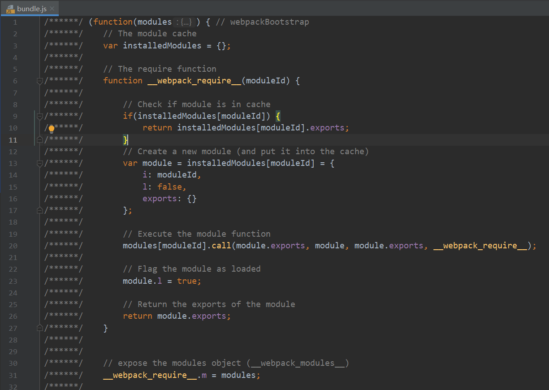The image size is (549, 390).
Task: Click the fold-end arrow icon beside line 11
Action: tap(39, 139)
